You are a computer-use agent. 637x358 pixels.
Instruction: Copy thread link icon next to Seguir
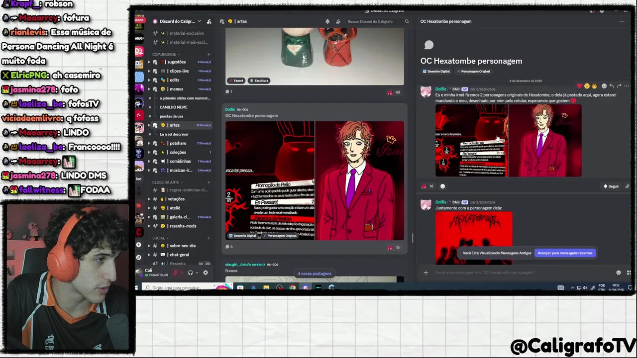click(627, 186)
